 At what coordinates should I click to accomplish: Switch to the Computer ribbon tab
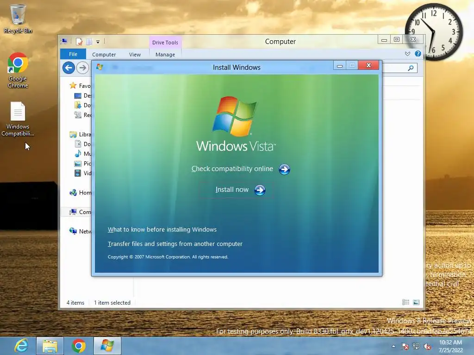point(104,55)
